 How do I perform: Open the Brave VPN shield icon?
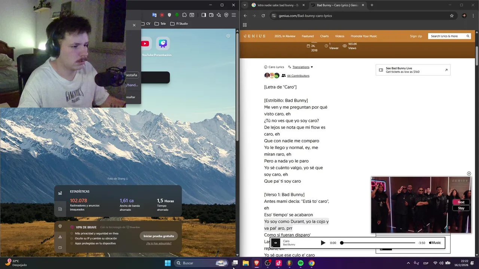(226, 15)
